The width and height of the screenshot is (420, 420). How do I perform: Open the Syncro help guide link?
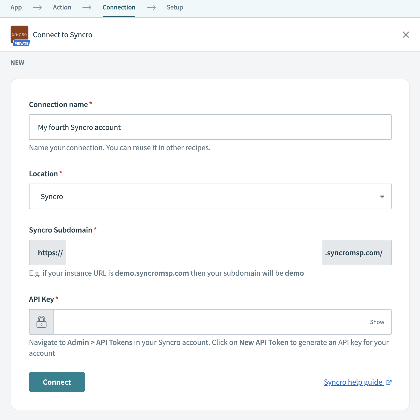pos(353,382)
